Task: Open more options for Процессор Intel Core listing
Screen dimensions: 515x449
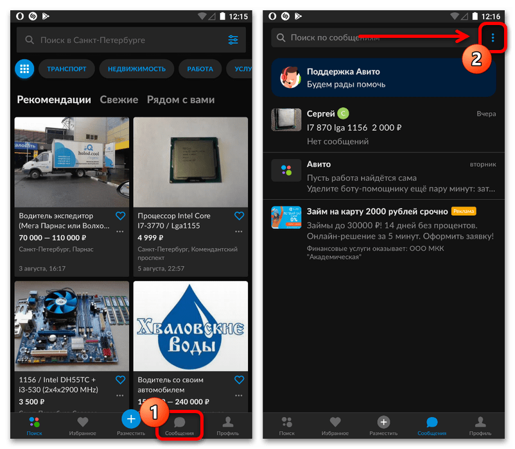Action: tap(239, 232)
